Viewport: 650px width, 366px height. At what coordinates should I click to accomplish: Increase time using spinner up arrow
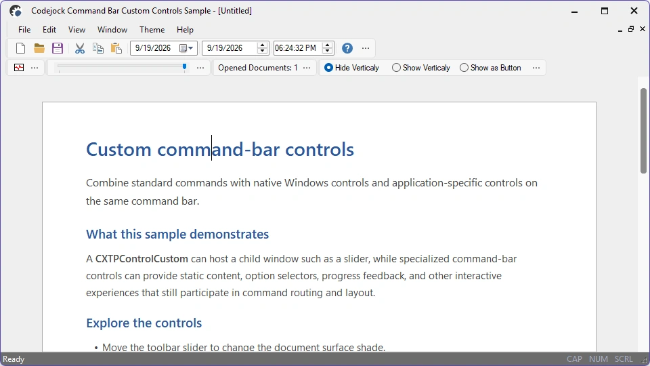click(x=328, y=45)
